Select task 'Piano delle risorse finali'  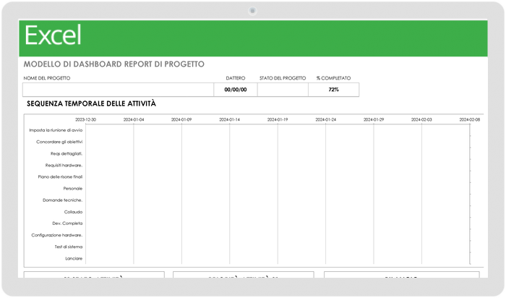coord(60,177)
